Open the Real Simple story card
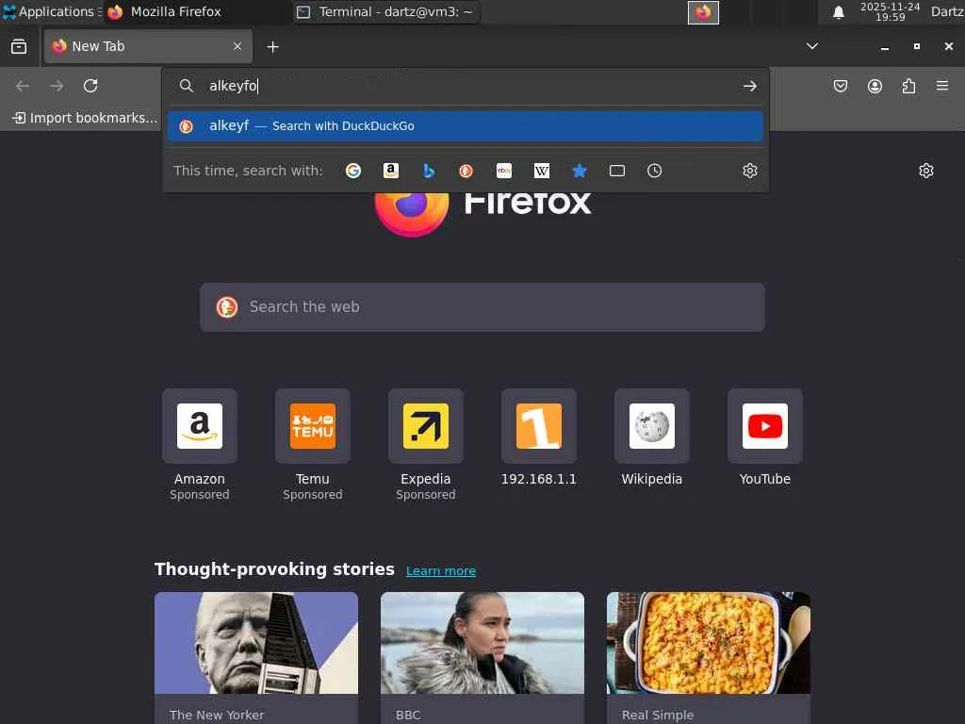Viewport: 965px width, 724px height. pos(709,657)
